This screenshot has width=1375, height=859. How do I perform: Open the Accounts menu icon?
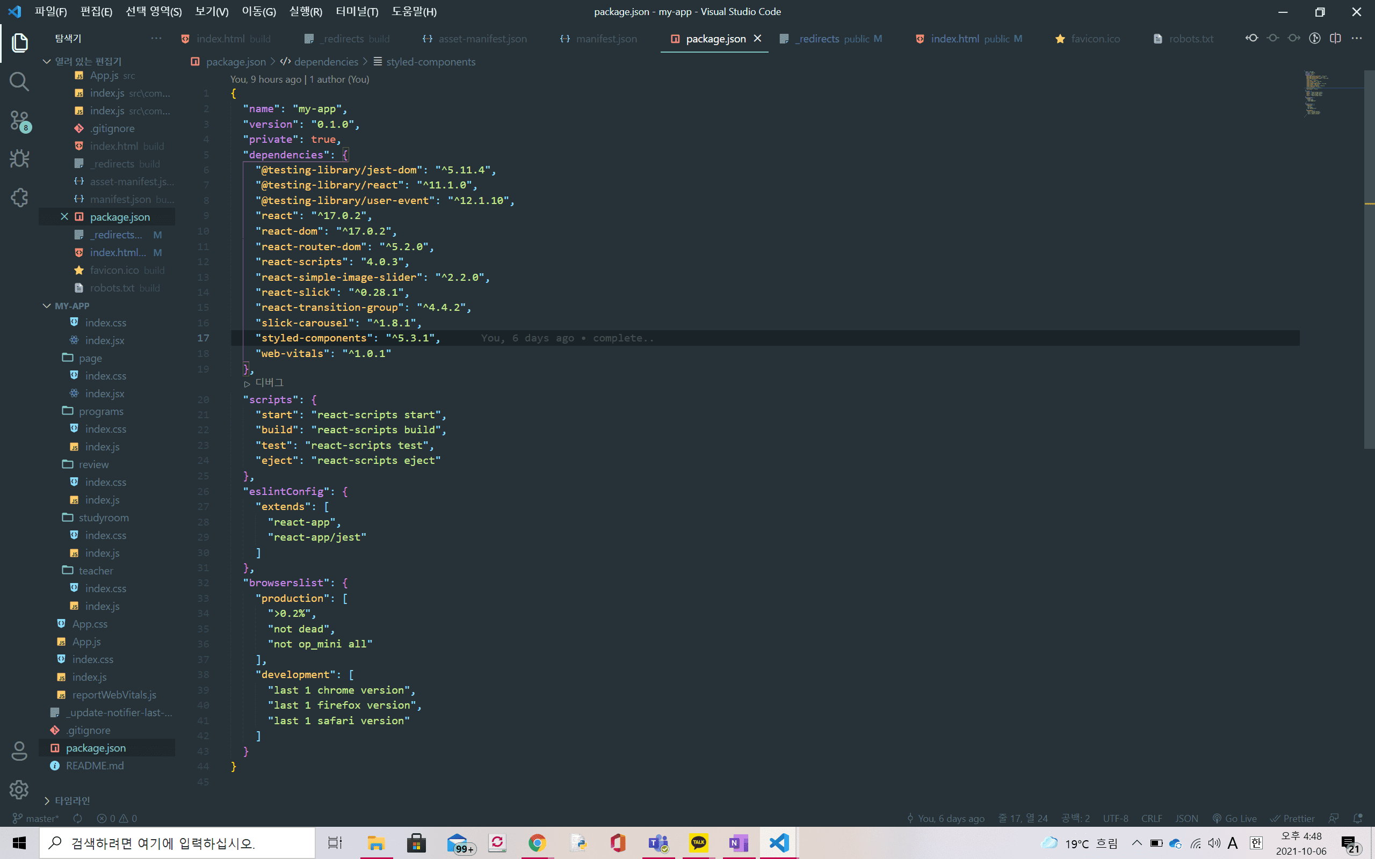(19, 751)
